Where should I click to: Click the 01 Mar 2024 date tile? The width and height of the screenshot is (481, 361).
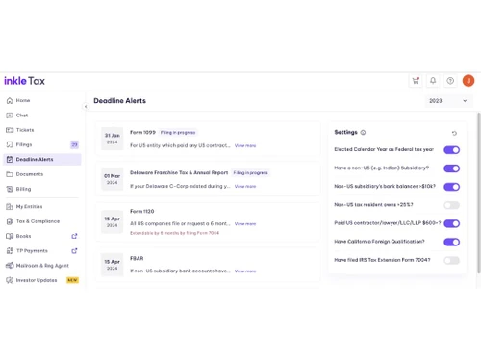[112, 179]
